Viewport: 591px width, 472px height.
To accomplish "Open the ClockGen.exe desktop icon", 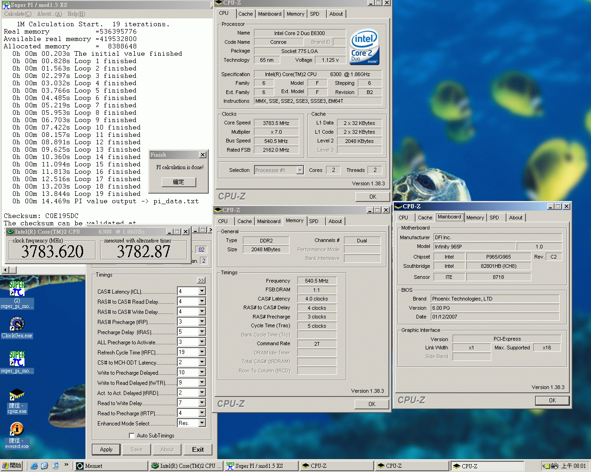I will pos(17,328).
